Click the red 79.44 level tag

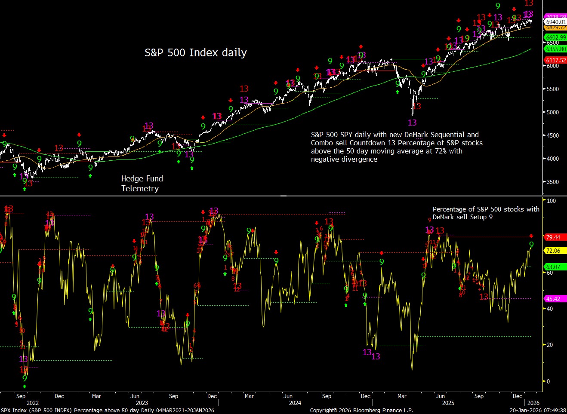(x=553, y=237)
